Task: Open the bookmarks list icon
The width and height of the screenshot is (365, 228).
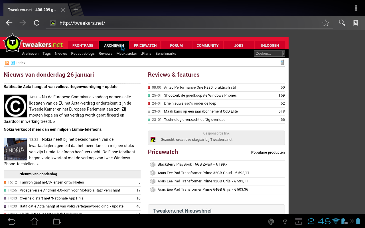Action: [x=356, y=23]
